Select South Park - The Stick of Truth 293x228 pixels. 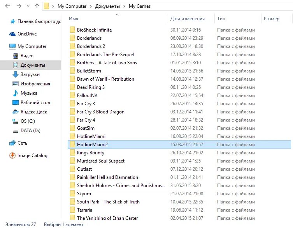pos(108,202)
